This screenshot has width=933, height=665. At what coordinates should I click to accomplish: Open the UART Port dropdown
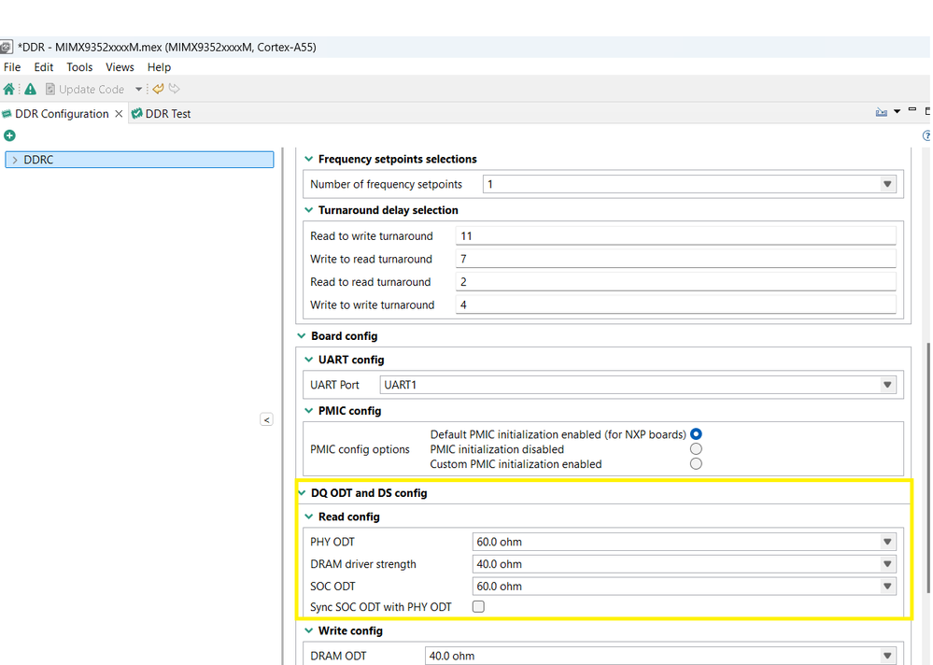tap(887, 385)
